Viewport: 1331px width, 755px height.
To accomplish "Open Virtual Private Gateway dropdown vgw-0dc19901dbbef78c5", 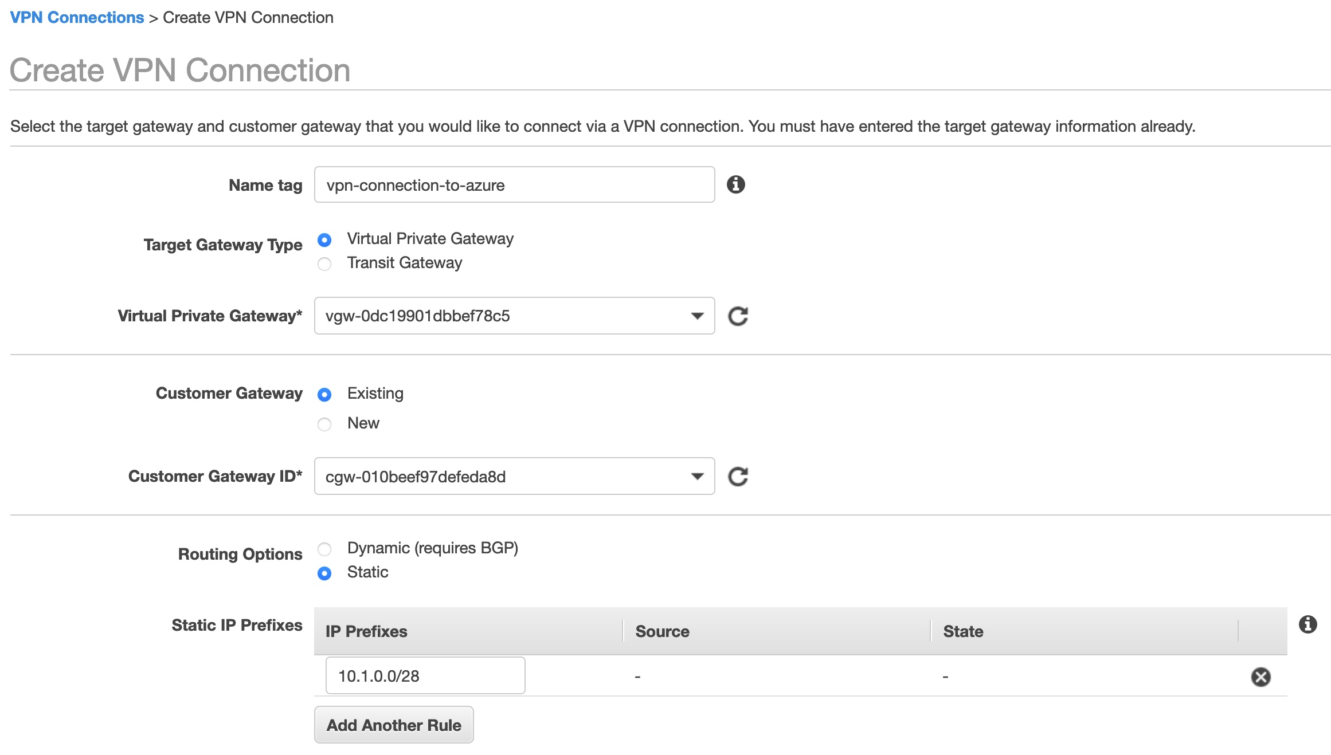I will click(514, 316).
